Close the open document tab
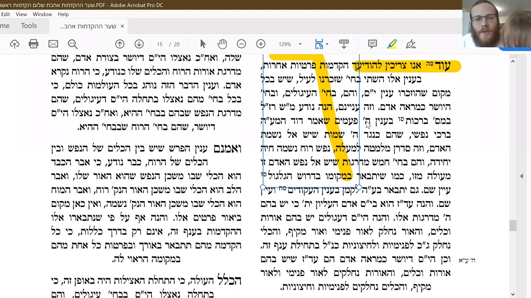The width and height of the screenshot is (531, 298). coord(122,26)
